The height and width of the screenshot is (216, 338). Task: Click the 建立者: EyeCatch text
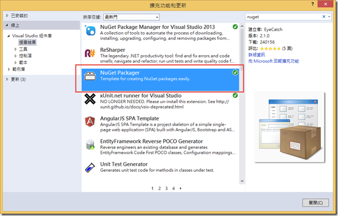(x=266, y=30)
